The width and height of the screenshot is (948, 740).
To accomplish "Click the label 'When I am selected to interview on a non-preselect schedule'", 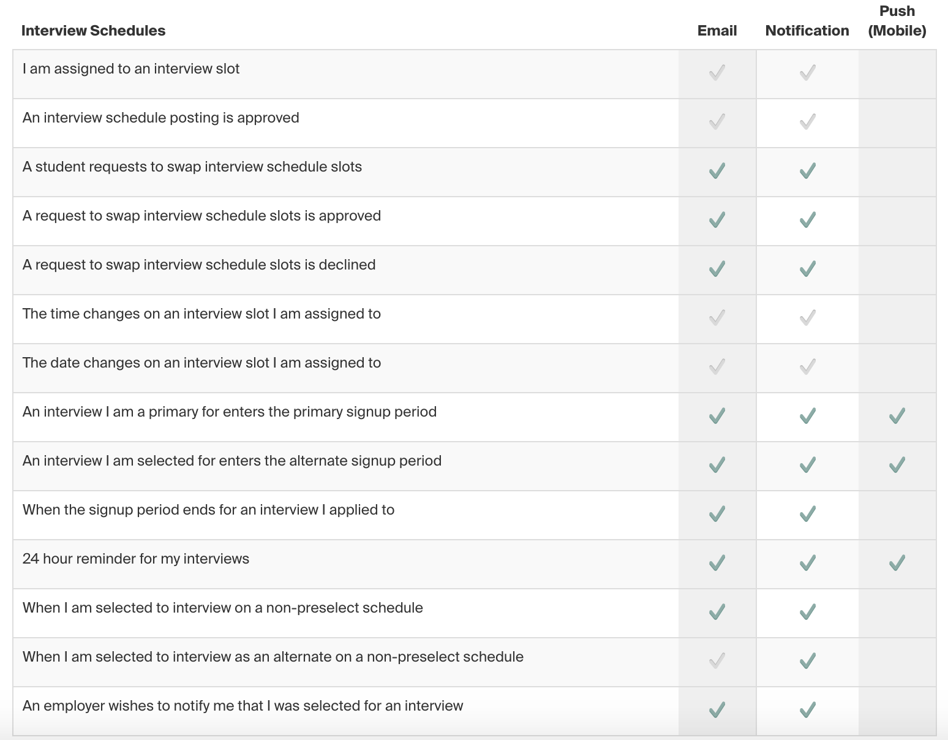I will (x=223, y=608).
